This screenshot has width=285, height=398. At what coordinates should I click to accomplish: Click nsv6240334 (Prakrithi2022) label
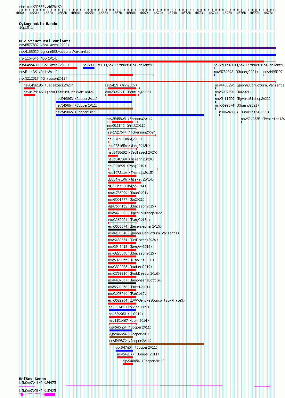[x=244, y=112]
